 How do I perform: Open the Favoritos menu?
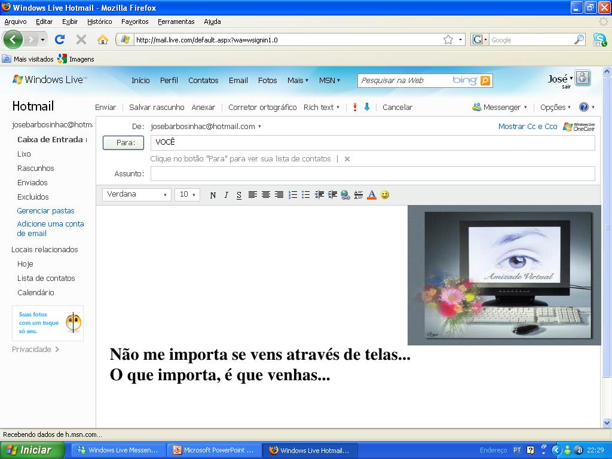coord(134,22)
